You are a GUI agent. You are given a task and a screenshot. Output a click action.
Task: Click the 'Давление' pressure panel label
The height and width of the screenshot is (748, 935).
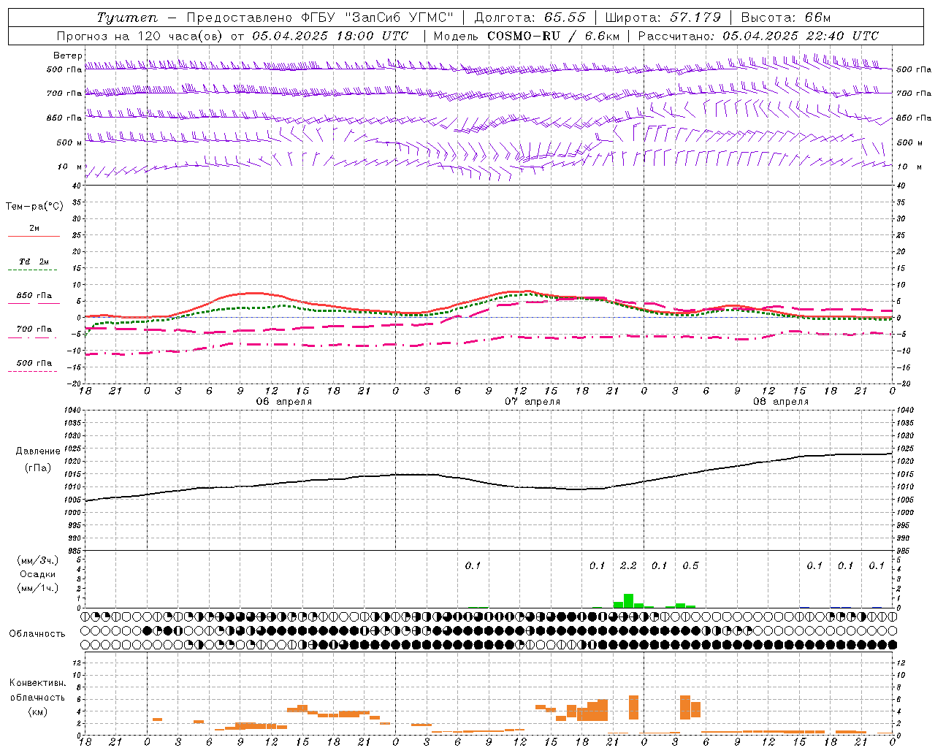point(37,451)
